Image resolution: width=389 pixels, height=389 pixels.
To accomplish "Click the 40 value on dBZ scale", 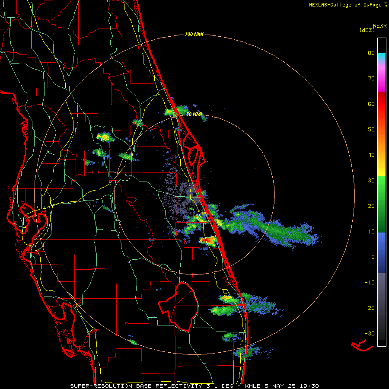I will [x=371, y=155].
